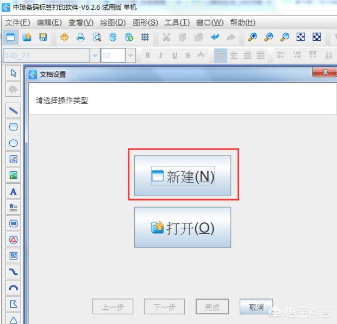The height and width of the screenshot is (324, 337).
Task: Select the picture insert tool
Action: 14,175
